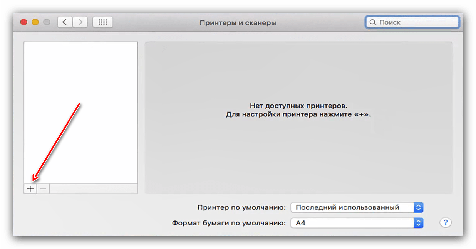476x249 pixels.
Task: Click the "Принтеры и сканеры" window title
Action: 238,23
